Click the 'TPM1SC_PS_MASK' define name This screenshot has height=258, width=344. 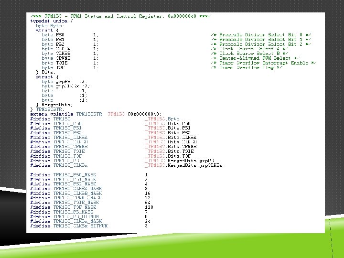tap(73, 212)
